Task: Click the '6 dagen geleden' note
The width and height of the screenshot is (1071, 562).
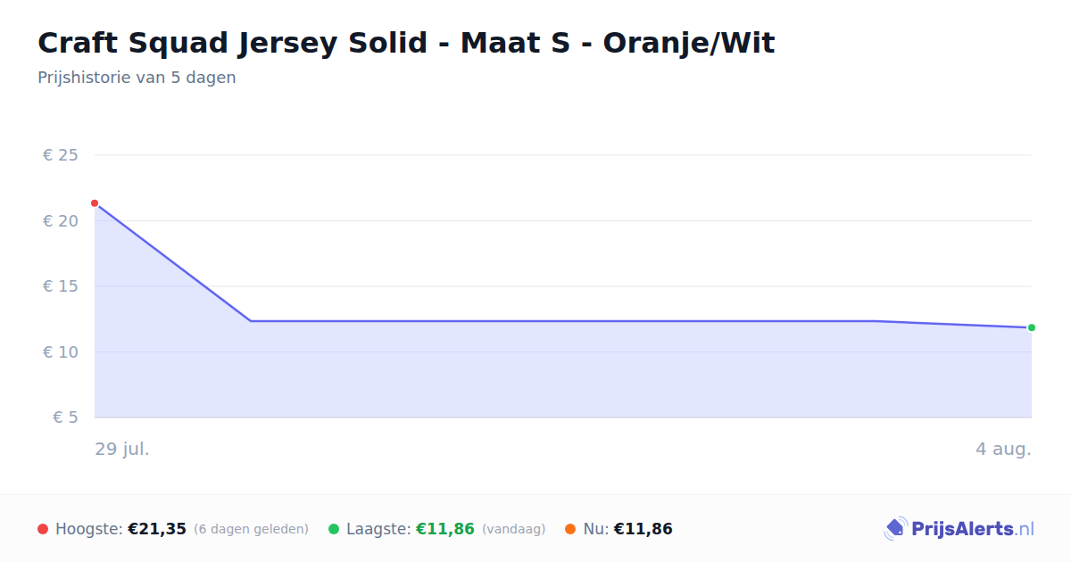Action: click(x=251, y=529)
